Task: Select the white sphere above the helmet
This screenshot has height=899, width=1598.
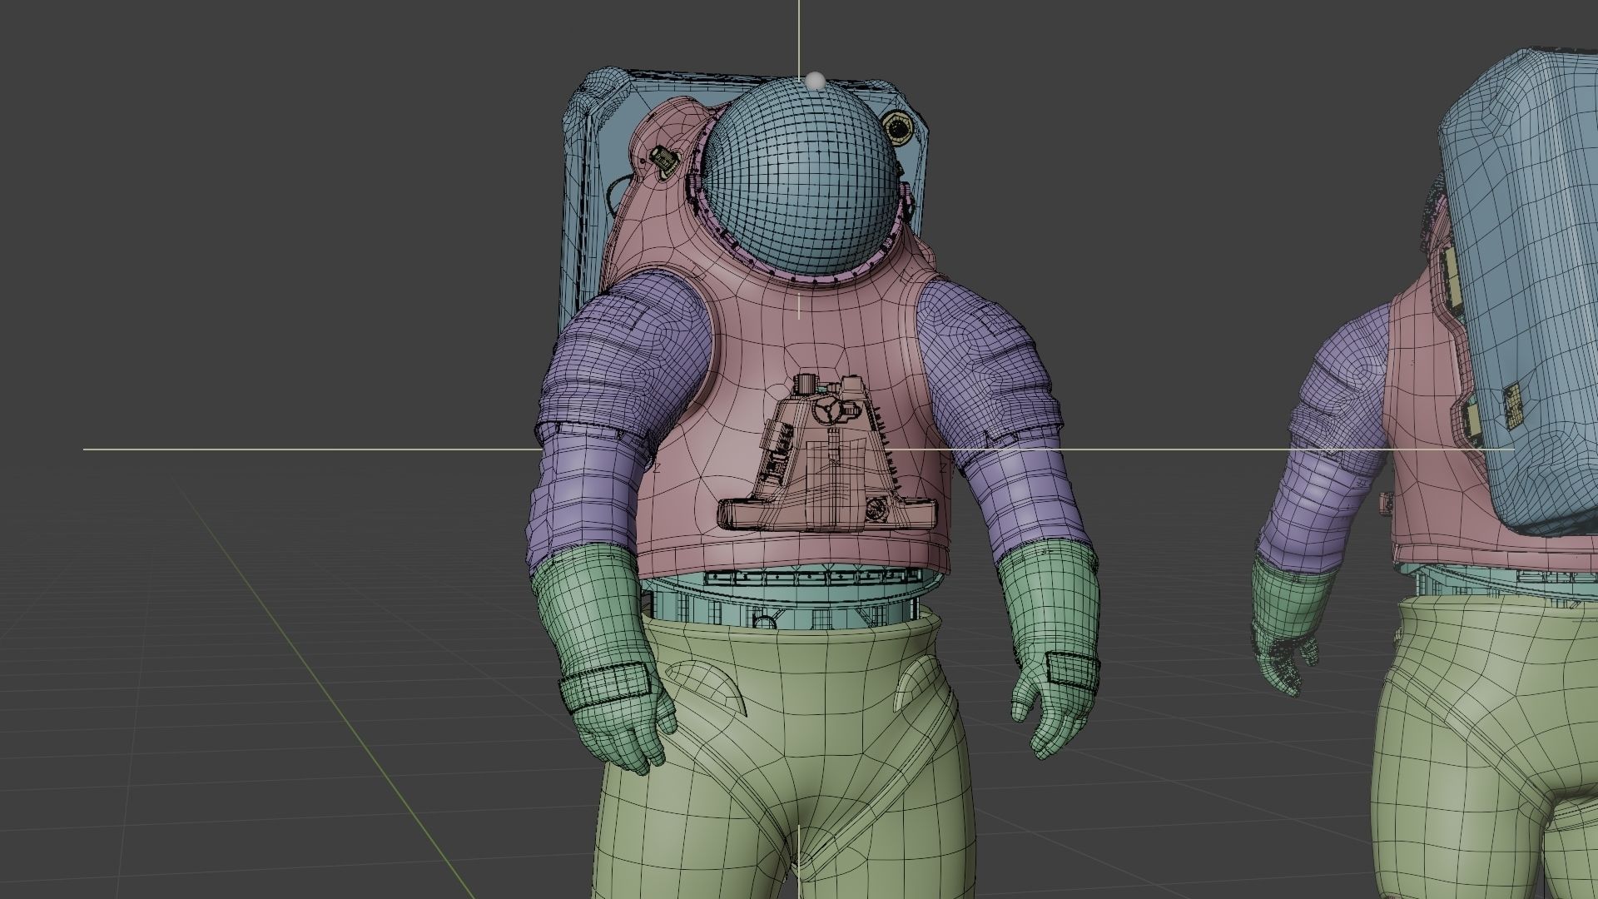Action: (x=816, y=80)
